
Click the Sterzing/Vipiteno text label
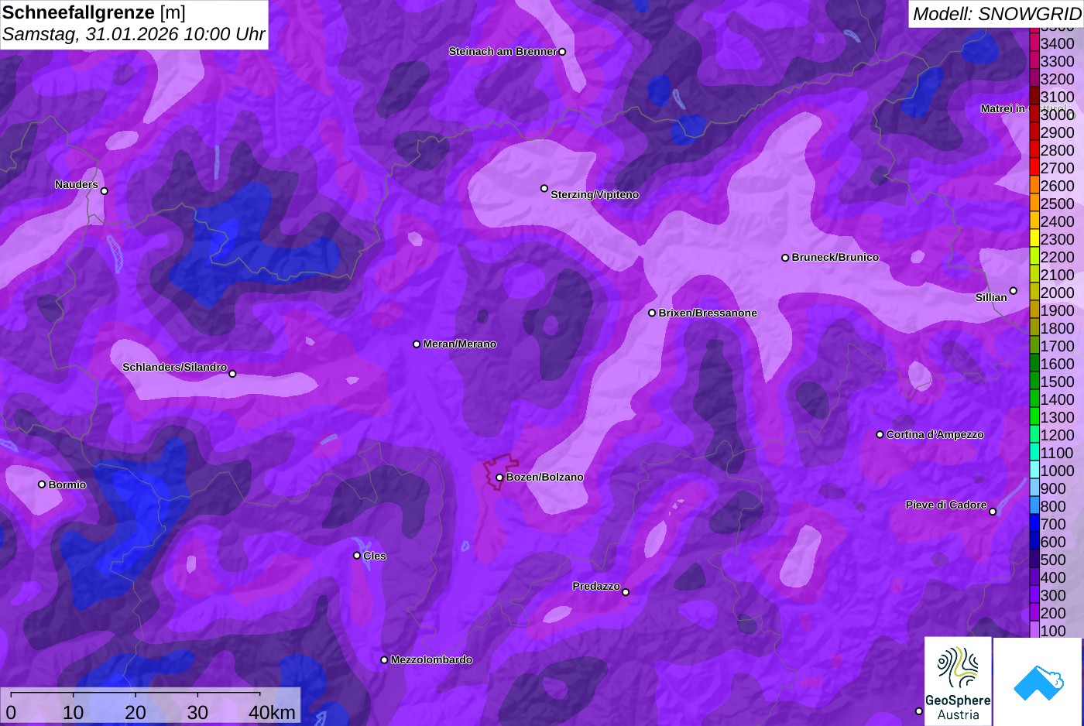tap(595, 195)
